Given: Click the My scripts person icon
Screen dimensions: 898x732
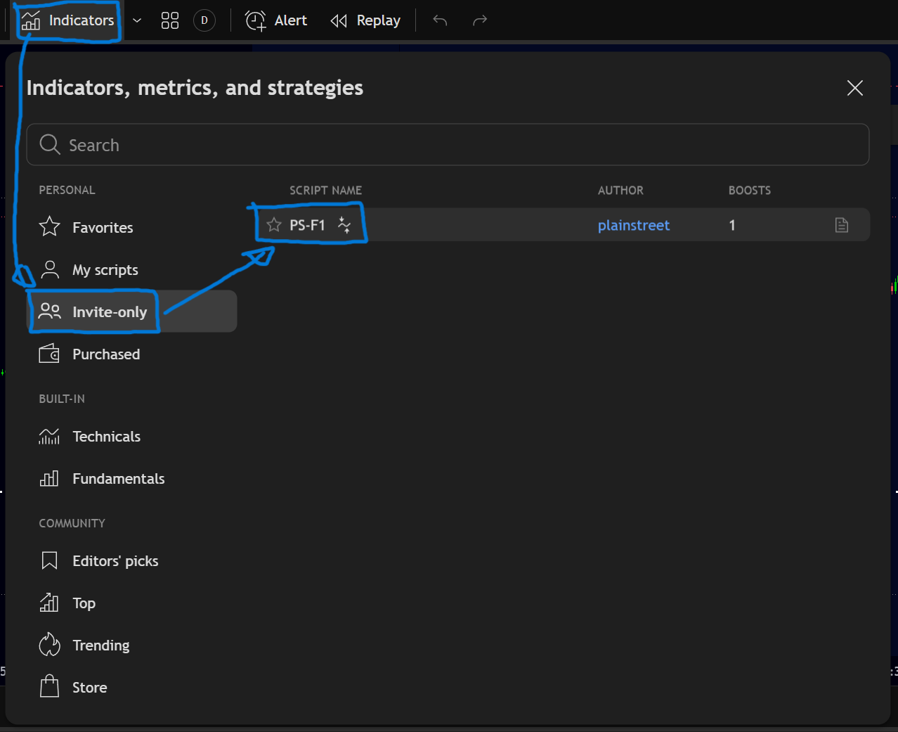Looking at the screenshot, I should (x=50, y=269).
